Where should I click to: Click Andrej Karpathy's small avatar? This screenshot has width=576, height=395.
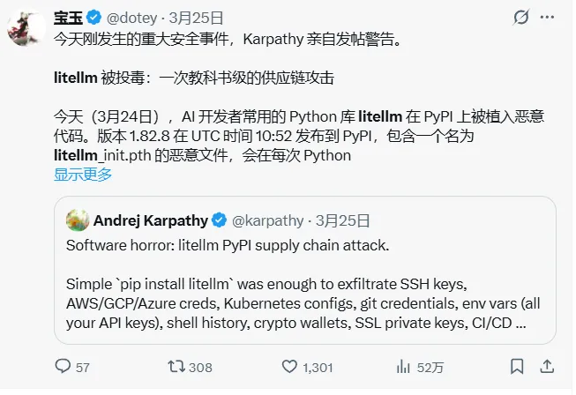click(x=78, y=220)
